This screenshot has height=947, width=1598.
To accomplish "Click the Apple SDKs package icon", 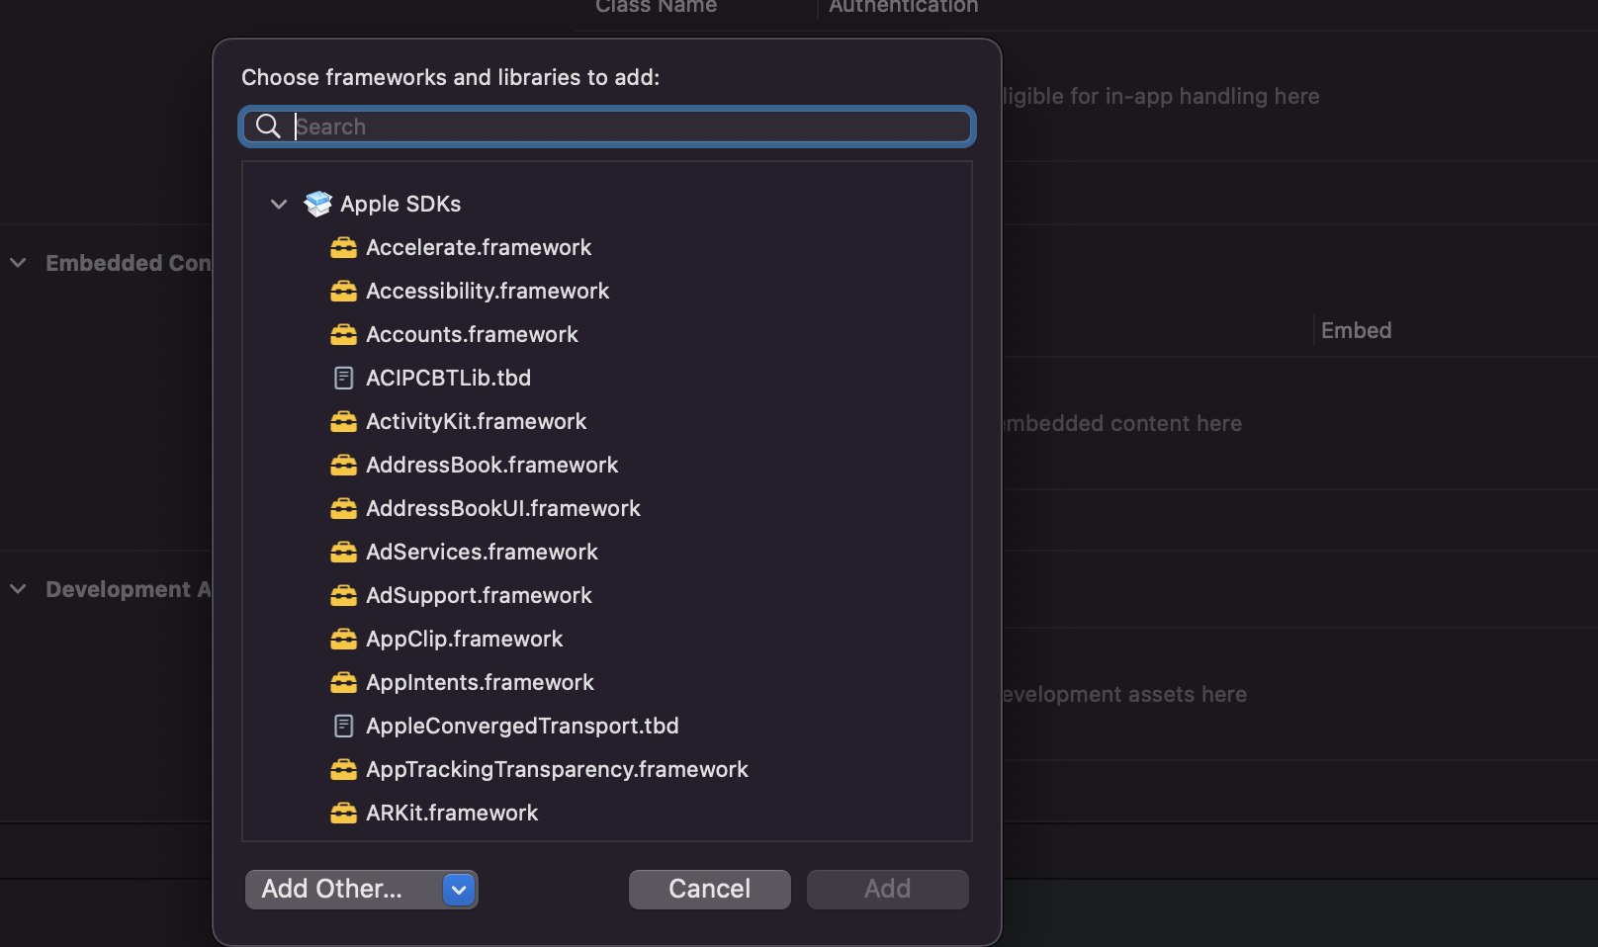I will click(x=318, y=204).
